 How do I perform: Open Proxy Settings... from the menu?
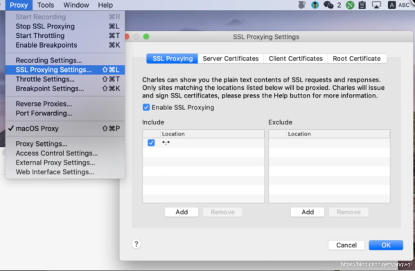(x=65, y=144)
